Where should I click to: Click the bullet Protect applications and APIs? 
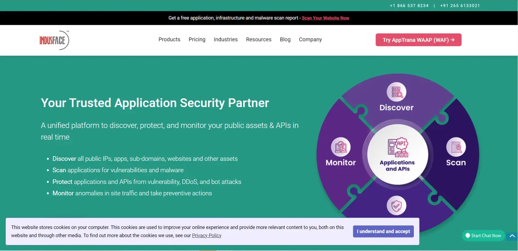point(147,182)
